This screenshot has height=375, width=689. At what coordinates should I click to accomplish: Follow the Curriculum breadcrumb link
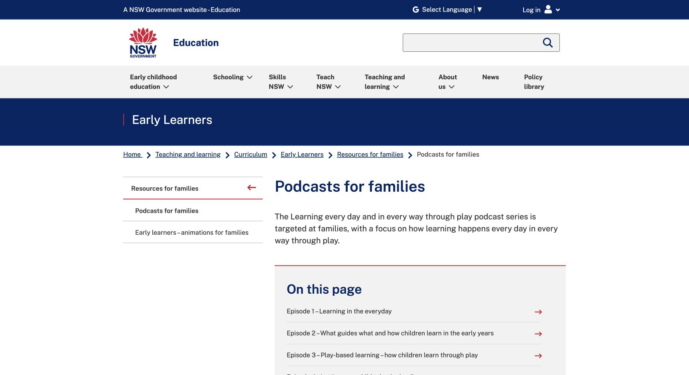point(250,154)
